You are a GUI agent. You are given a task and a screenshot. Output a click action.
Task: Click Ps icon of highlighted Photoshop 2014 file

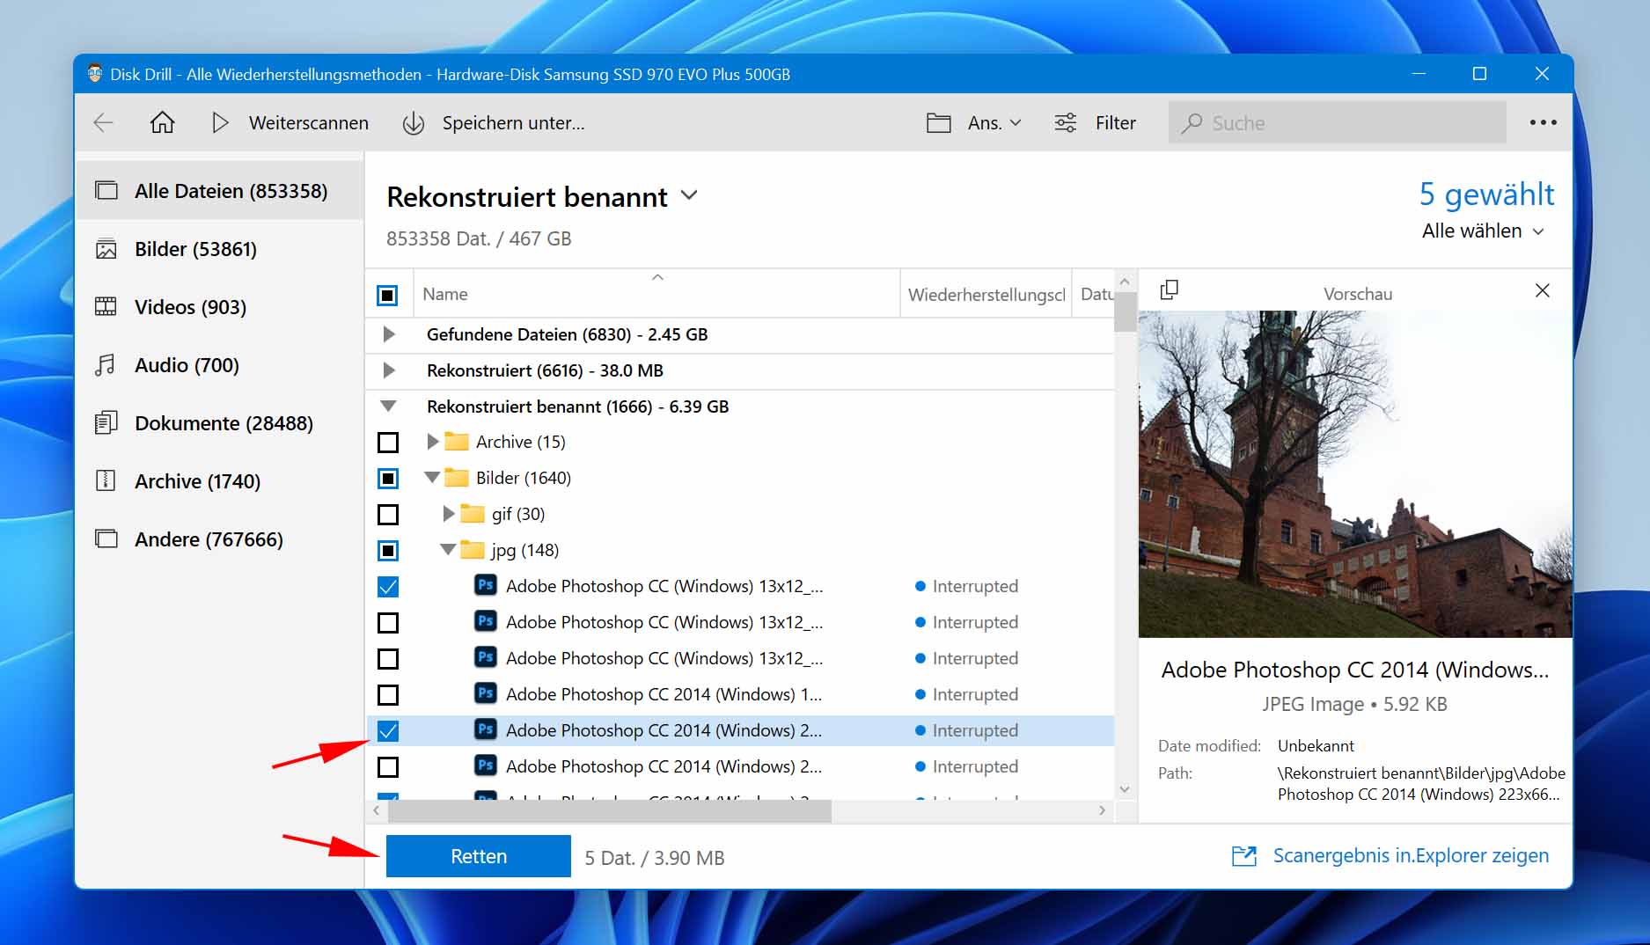coord(486,729)
